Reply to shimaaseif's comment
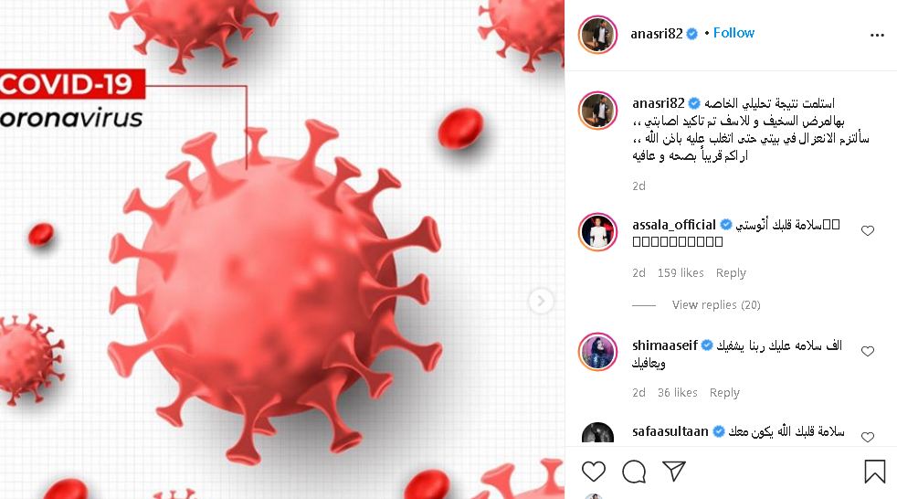Image resolution: width=897 pixels, height=499 pixels. [724, 393]
